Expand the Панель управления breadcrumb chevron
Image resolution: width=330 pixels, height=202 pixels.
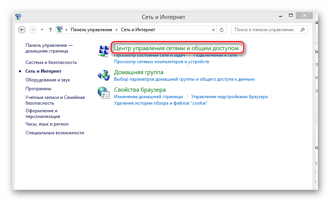coord(117,30)
